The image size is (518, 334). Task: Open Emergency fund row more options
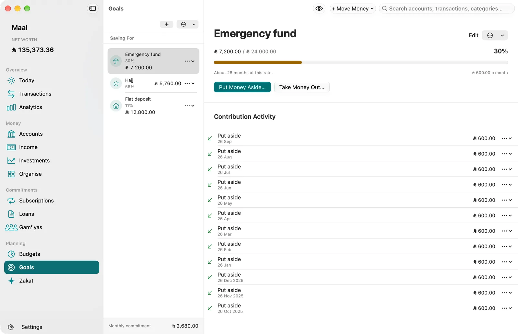click(x=189, y=61)
